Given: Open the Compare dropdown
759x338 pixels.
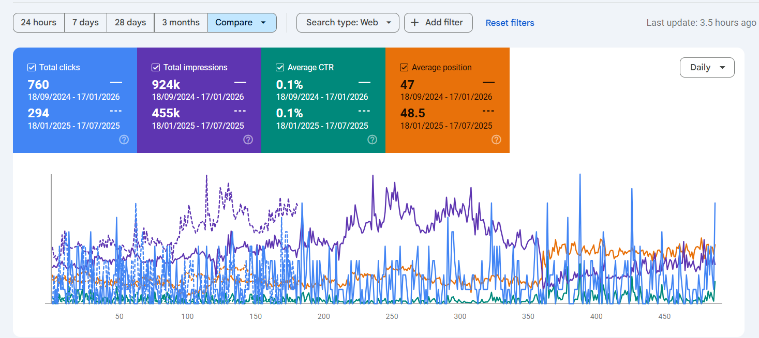Looking at the screenshot, I should 242,22.
